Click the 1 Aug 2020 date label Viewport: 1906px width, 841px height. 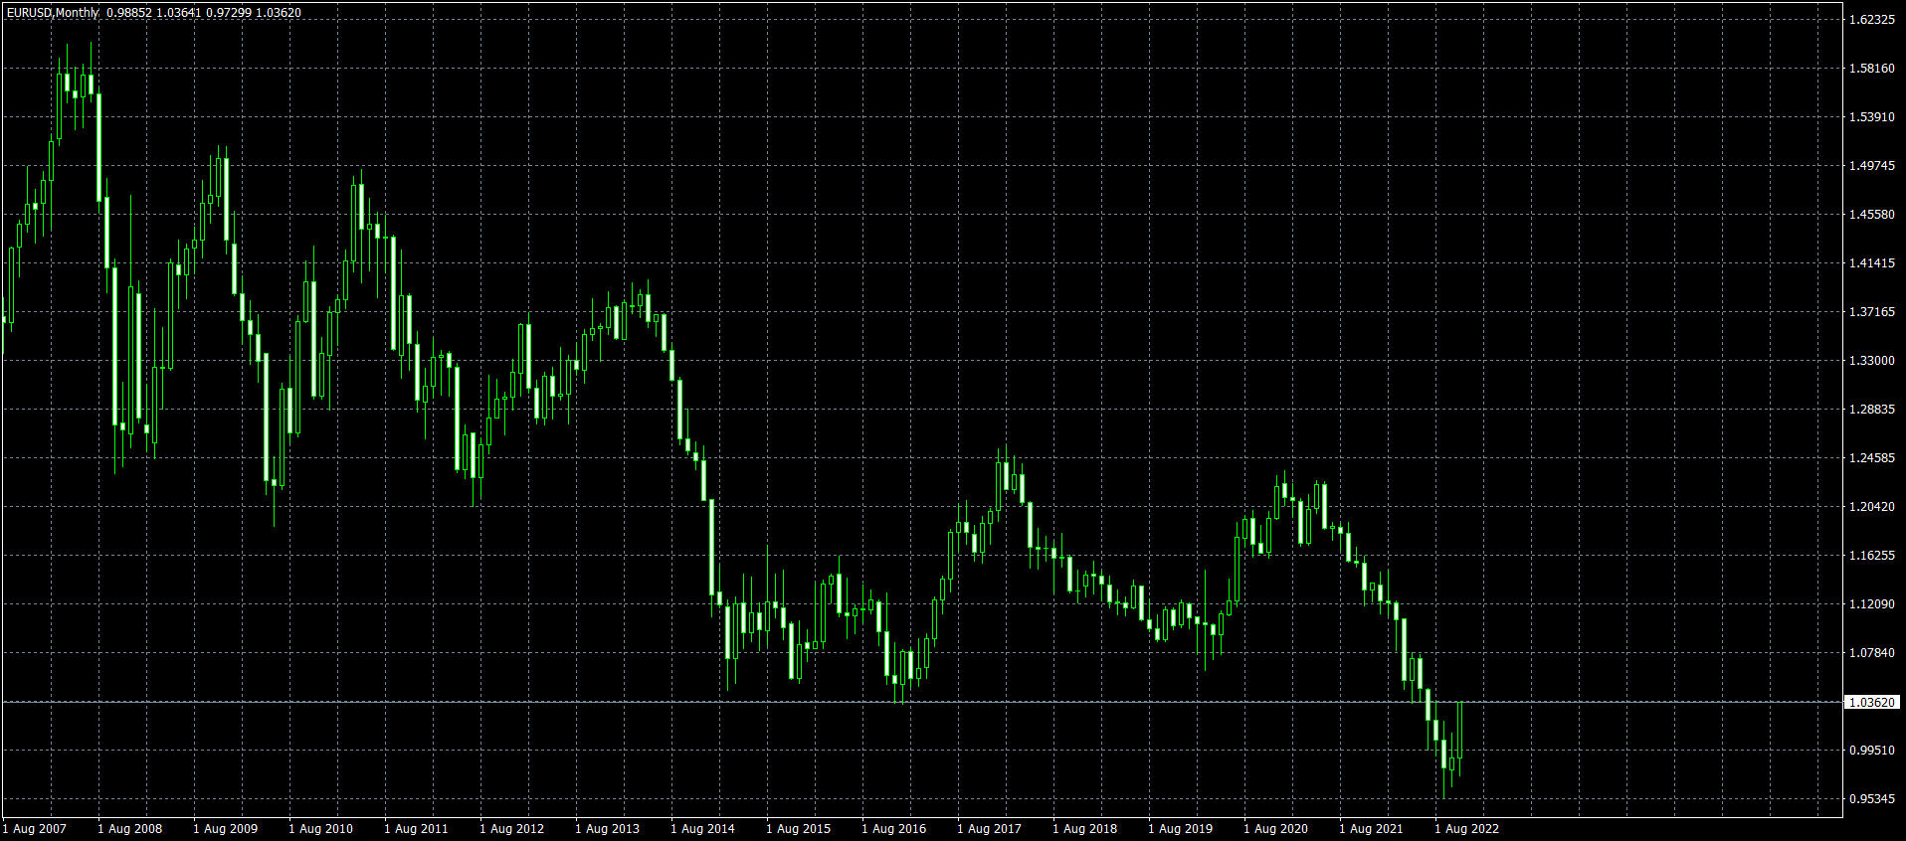1276,829
